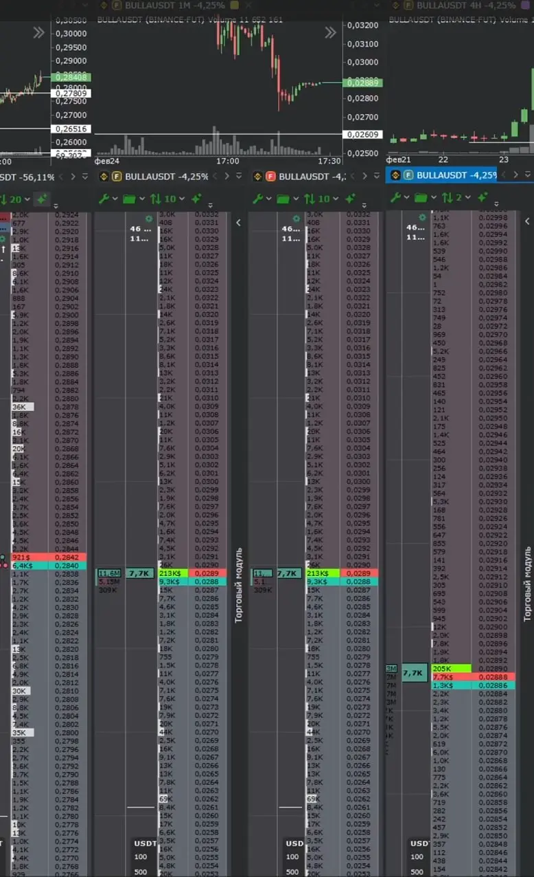Click the green folder icon in rightmost order book
The width and height of the screenshot is (534, 877).
click(x=418, y=198)
